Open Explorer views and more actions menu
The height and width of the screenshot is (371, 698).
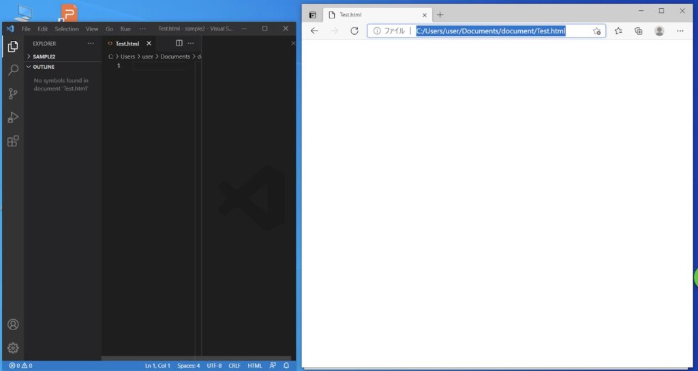(x=91, y=44)
